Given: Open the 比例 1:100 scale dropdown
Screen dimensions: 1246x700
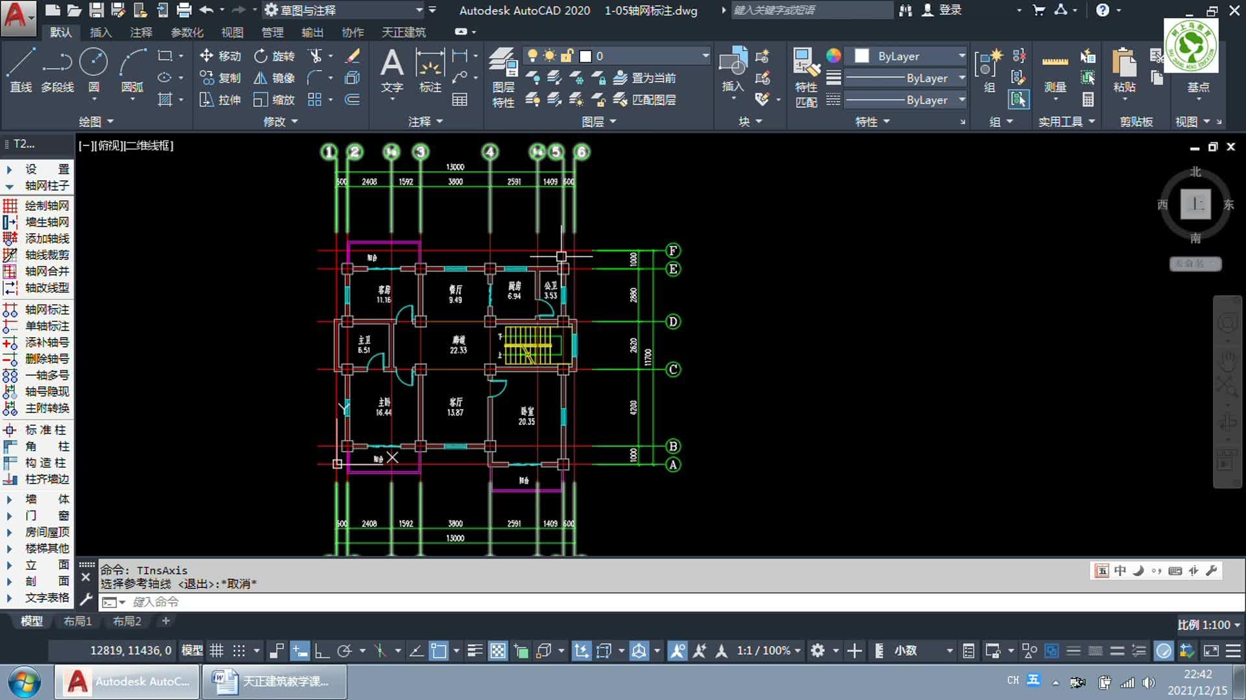Looking at the screenshot, I should point(1208,625).
